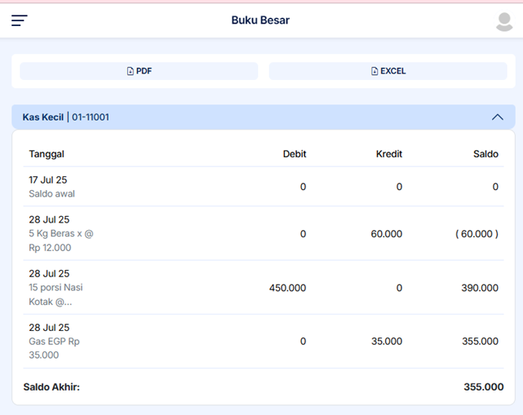The height and width of the screenshot is (415, 523).
Task: Click the Buku Besar page title
Action: (260, 20)
